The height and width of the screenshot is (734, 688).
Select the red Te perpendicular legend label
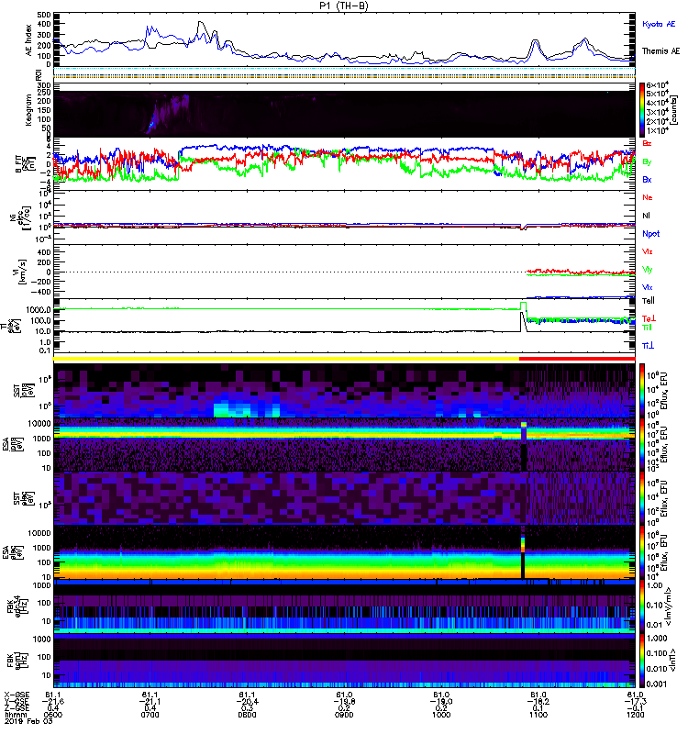click(x=649, y=318)
